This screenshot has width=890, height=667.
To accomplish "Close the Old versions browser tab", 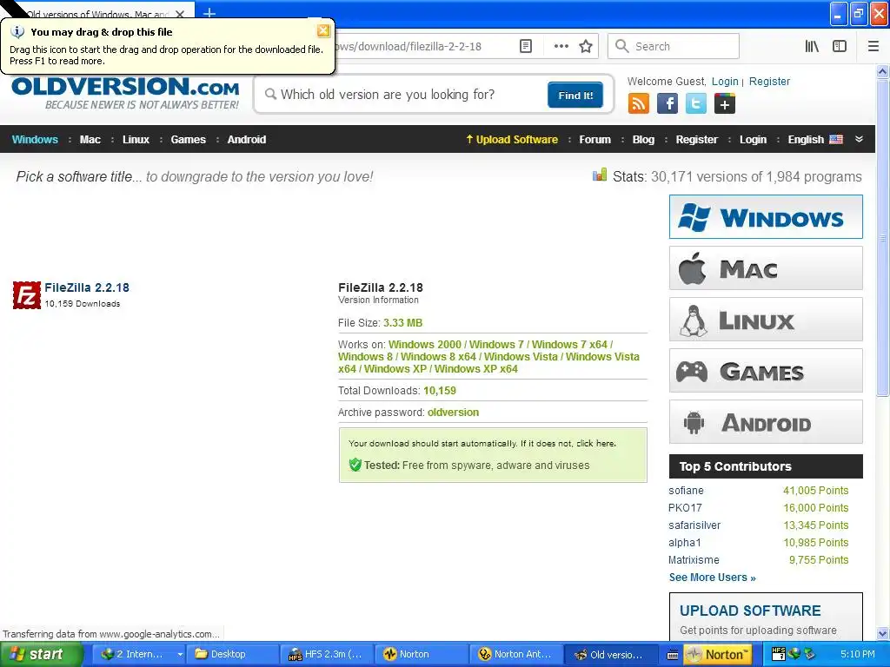I will click(x=180, y=14).
